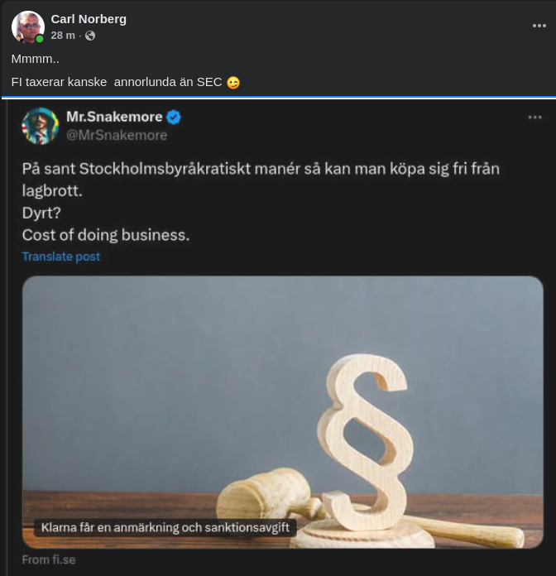Click the Klarna headline caption on the image
This screenshot has height=576, width=556.
[x=165, y=527]
